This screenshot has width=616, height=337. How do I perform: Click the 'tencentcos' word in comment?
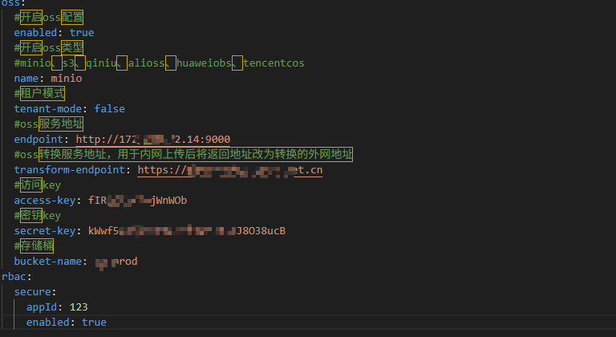(x=274, y=63)
